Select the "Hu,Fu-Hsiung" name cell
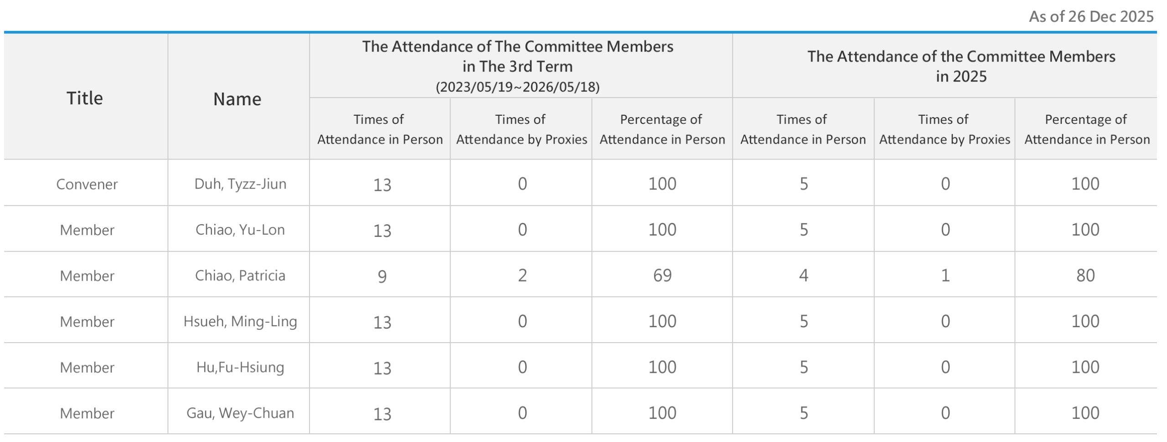The image size is (1167, 442). click(240, 367)
